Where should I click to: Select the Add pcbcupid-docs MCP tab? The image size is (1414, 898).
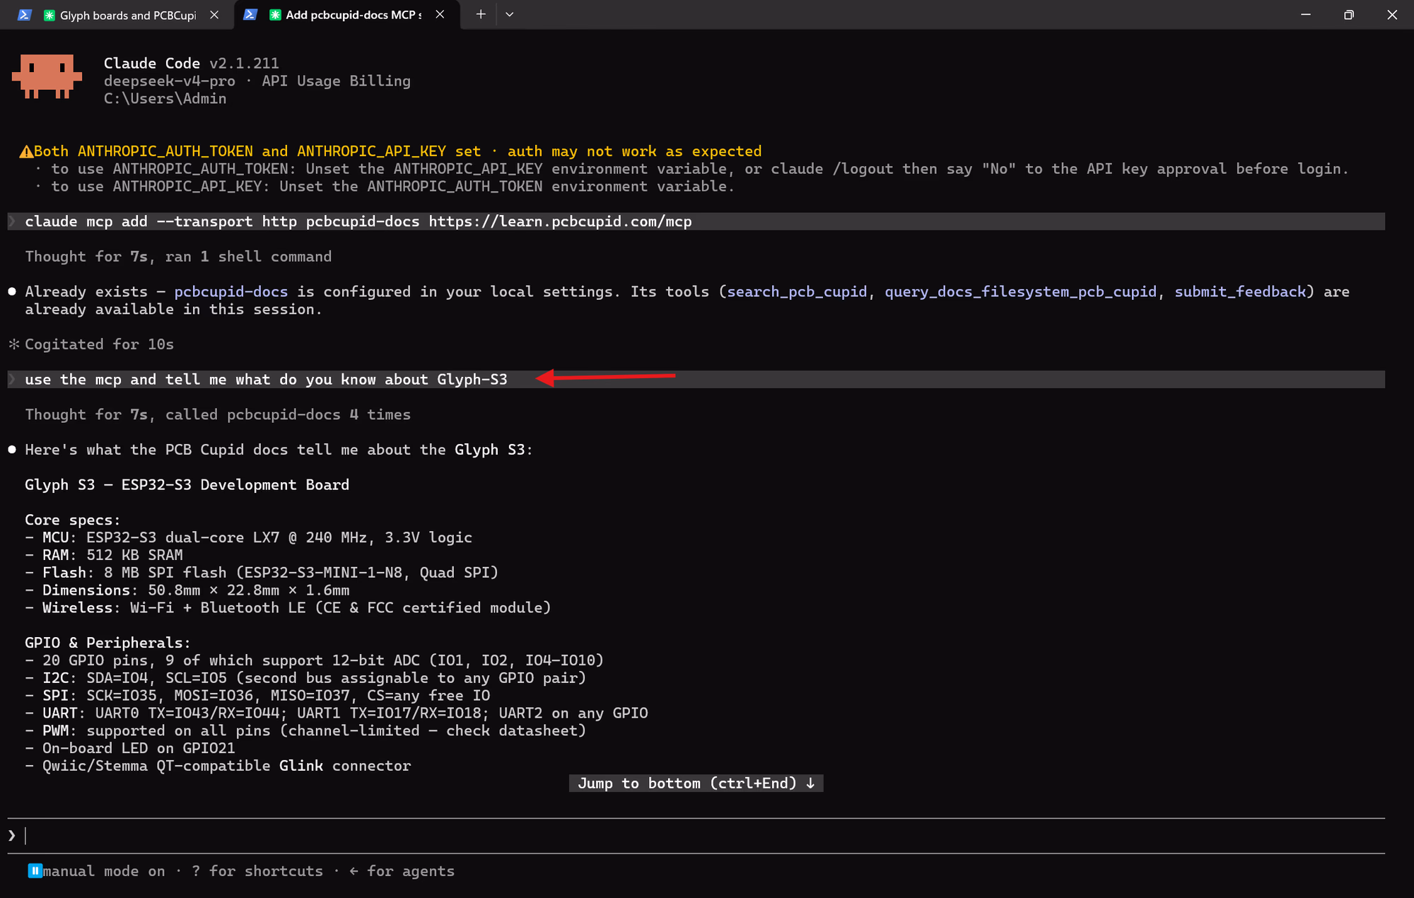click(x=346, y=15)
